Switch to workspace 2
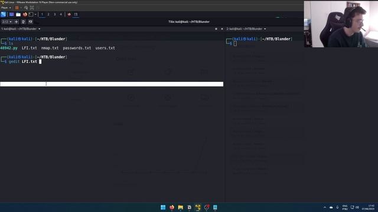The height and width of the screenshot is (212, 378). click(48, 14)
